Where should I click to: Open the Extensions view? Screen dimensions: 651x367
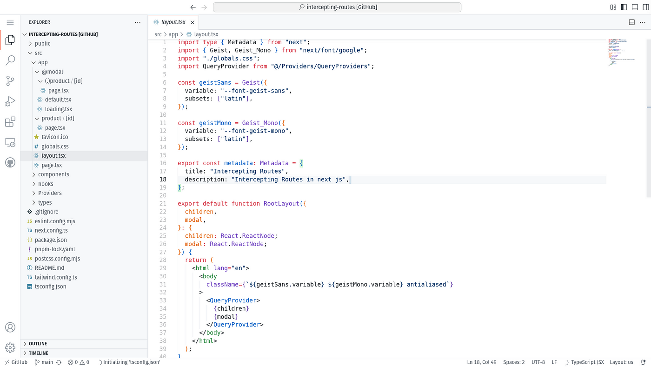point(10,122)
